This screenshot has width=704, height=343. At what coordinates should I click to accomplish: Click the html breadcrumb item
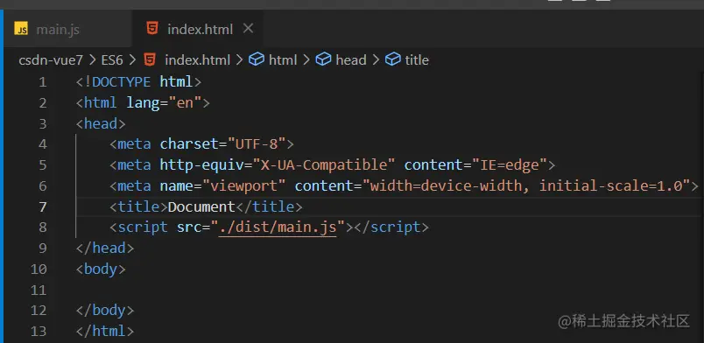283,60
